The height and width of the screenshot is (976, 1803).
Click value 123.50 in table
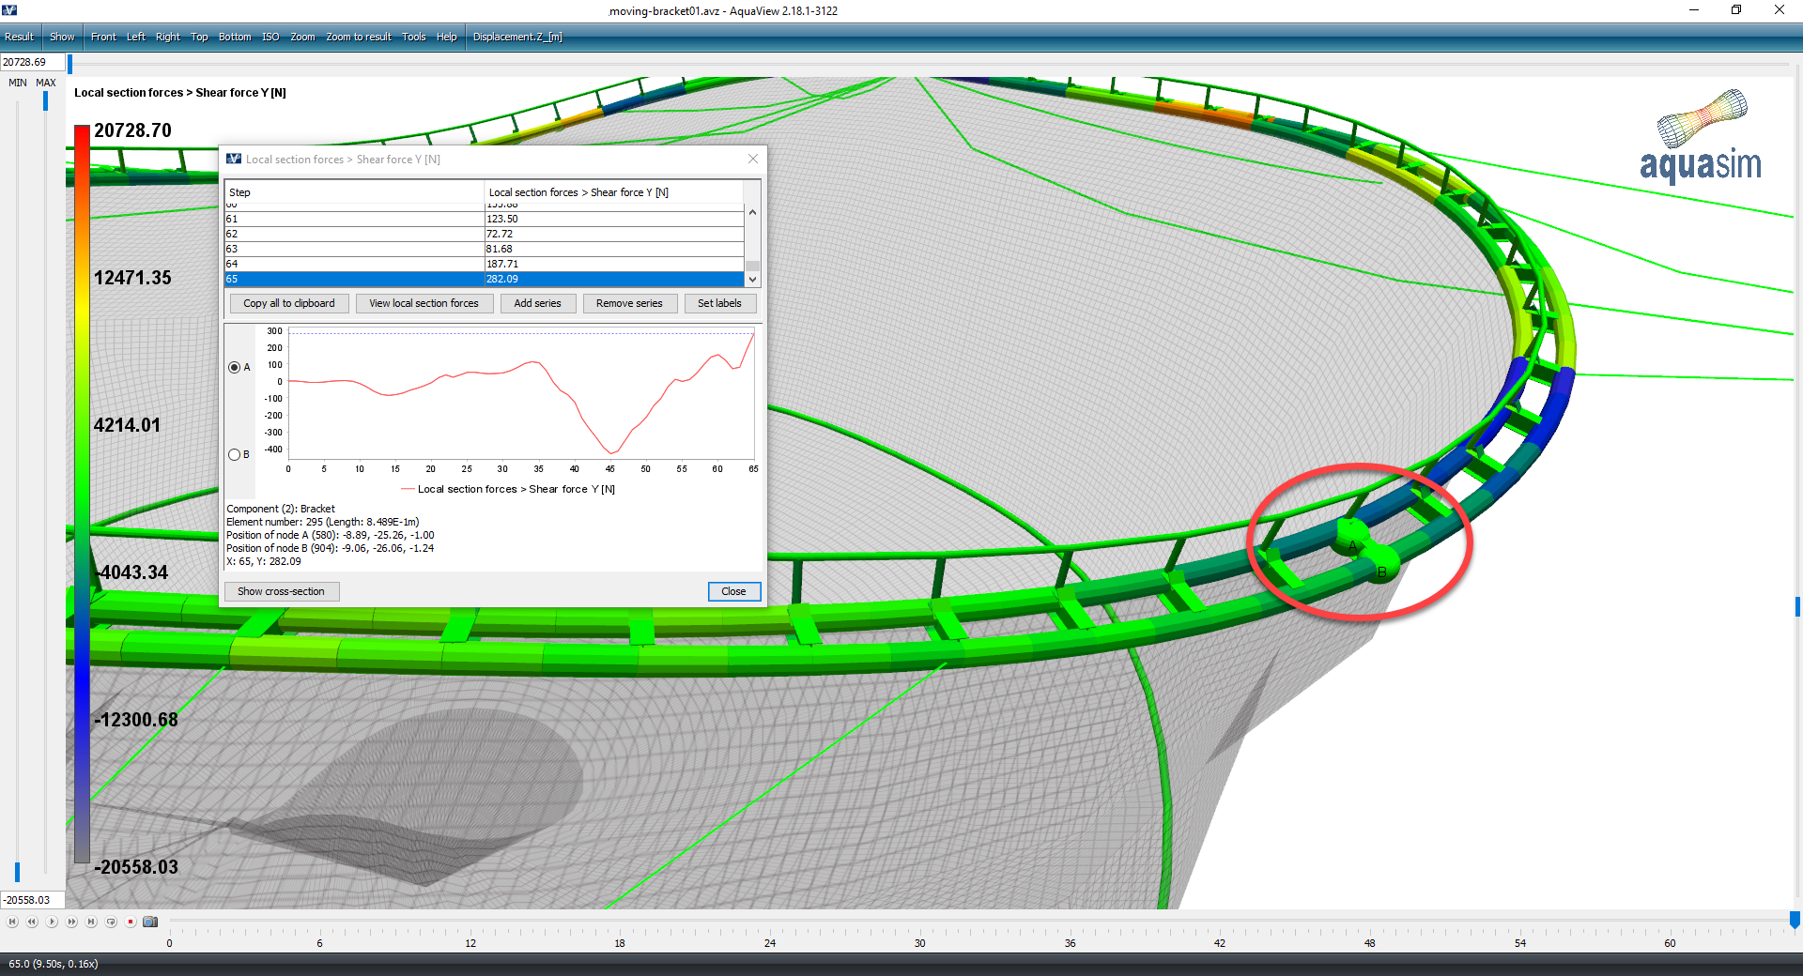point(502,219)
